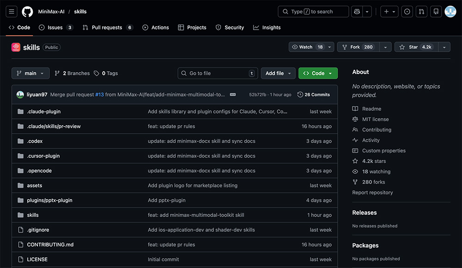The image size is (462, 268).
Task: Click the user avatar in header
Action: click(x=450, y=12)
